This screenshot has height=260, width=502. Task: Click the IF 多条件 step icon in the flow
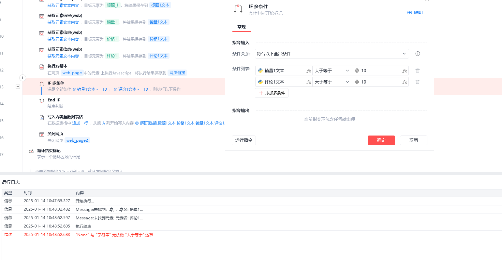click(42, 84)
